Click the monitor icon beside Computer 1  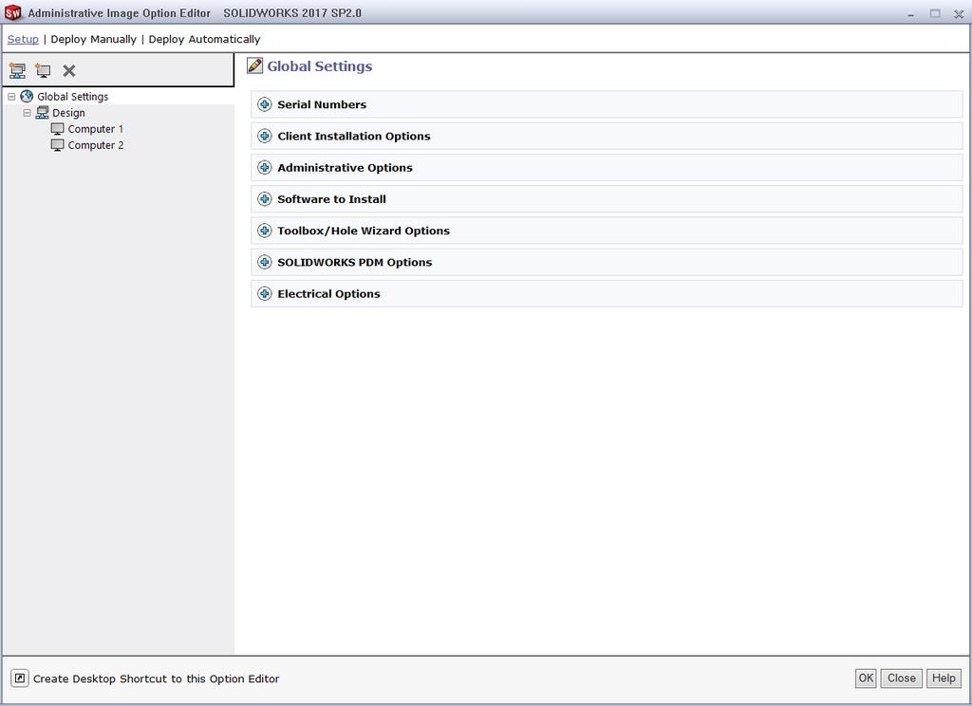58,129
